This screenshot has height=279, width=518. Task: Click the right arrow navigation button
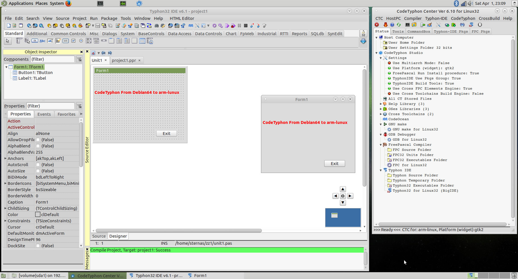[350, 196]
